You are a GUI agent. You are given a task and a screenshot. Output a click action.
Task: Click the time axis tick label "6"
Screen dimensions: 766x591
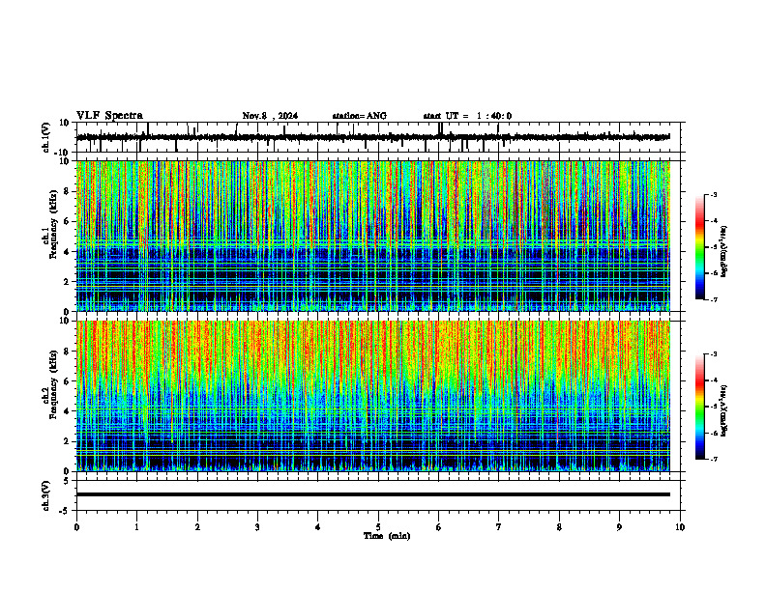[439, 527]
